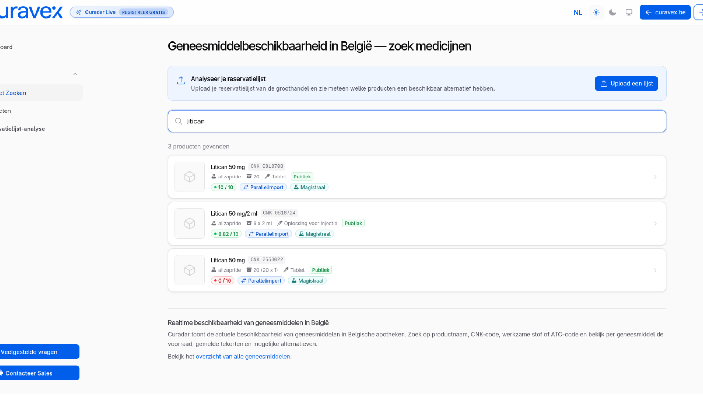This screenshot has width=703, height=395.
Task: Focus the medicine search field
Action: (x=417, y=121)
